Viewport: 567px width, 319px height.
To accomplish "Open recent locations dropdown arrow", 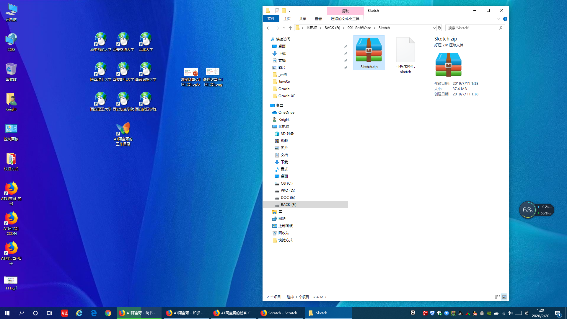I will pos(284,28).
